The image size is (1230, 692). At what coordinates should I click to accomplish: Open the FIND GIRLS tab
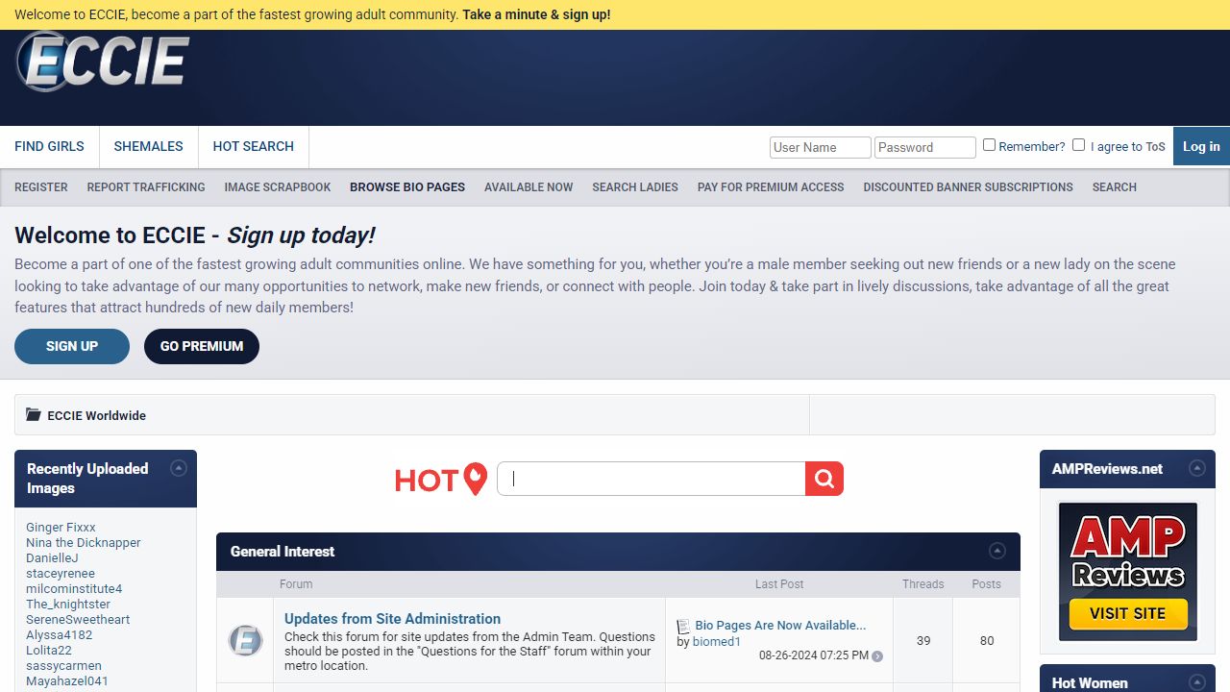pyautogui.click(x=49, y=146)
